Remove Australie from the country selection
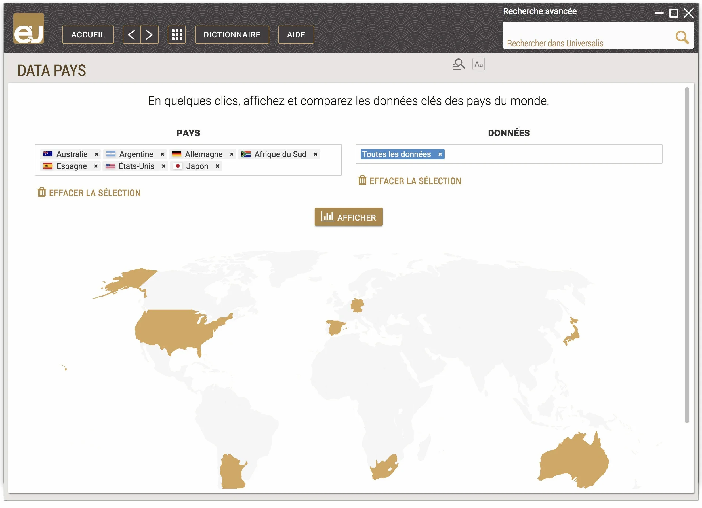Image resolution: width=702 pixels, height=508 pixels. point(96,154)
